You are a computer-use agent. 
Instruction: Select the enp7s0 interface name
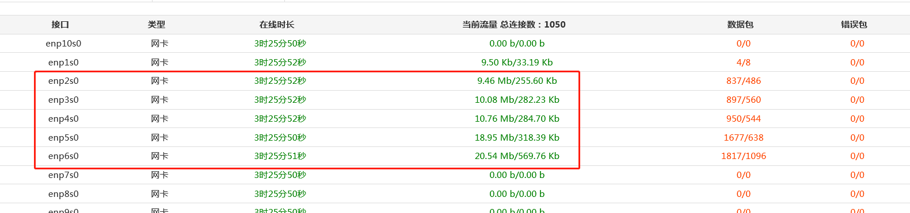63,175
